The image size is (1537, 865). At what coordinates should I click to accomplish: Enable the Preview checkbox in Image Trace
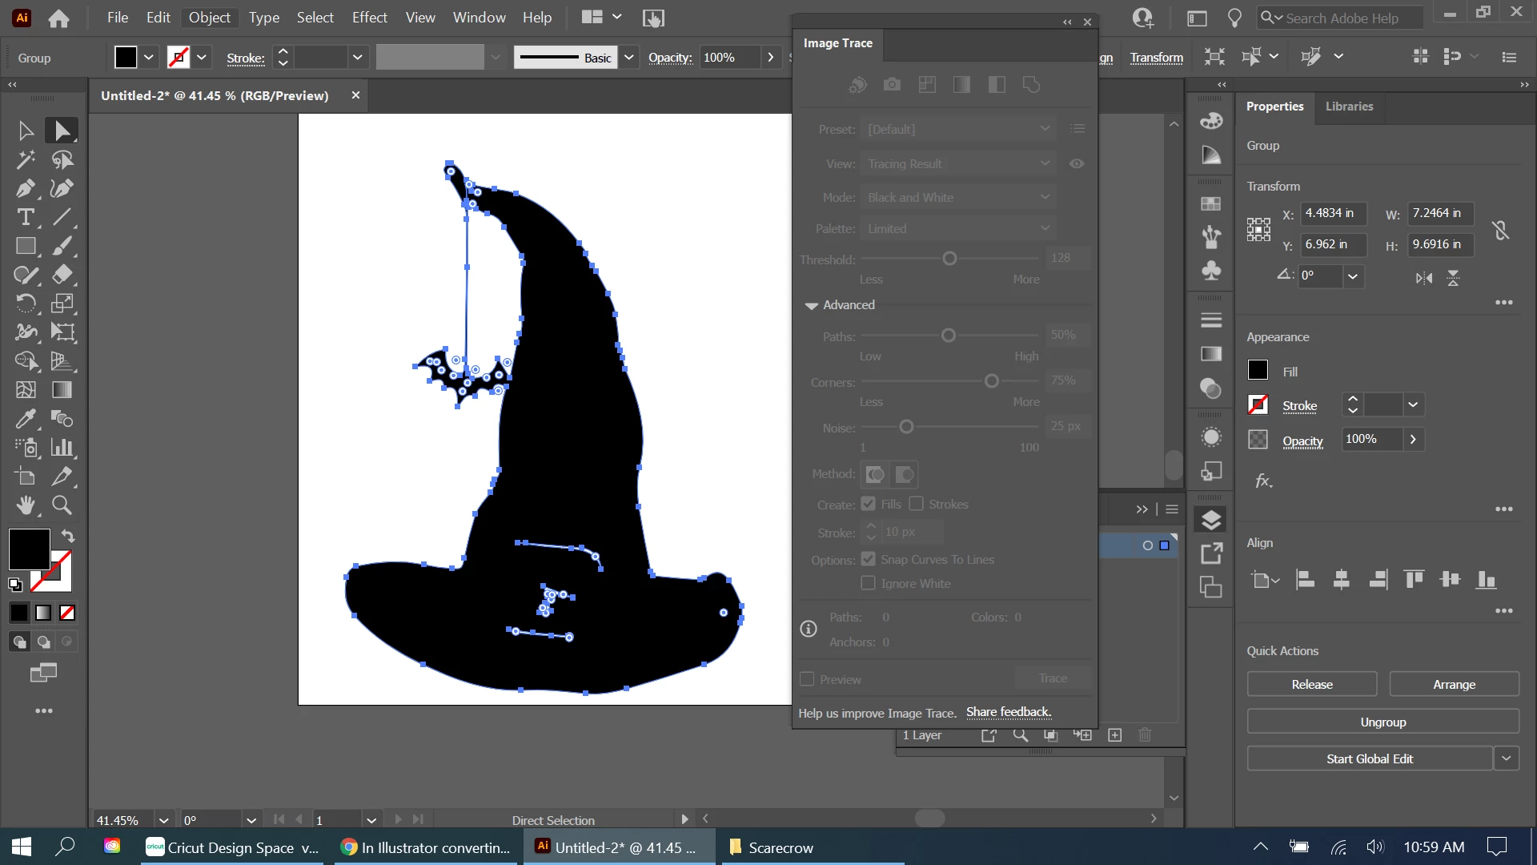[807, 679]
